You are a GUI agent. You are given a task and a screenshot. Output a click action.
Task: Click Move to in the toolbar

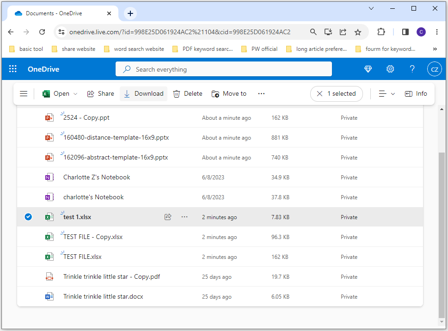tap(229, 94)
